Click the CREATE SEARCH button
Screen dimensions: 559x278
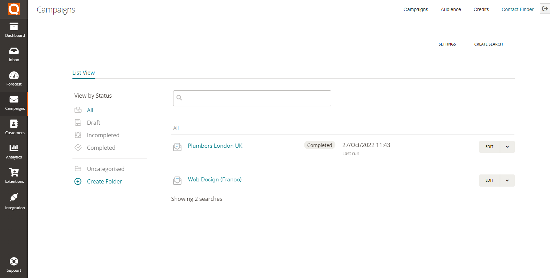pos(488,44)
